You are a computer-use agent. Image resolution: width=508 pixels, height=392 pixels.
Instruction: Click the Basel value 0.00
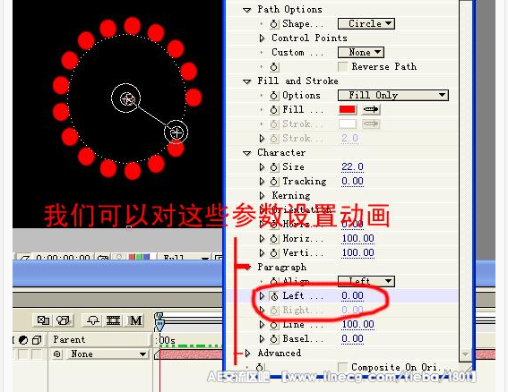[x=352, y=339]
